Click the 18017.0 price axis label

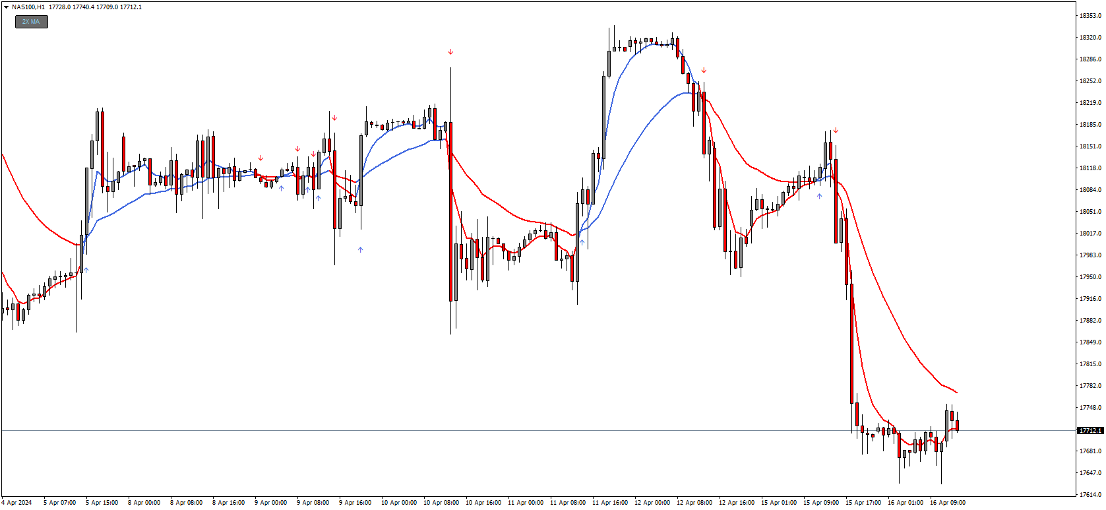coord(1090,234)
